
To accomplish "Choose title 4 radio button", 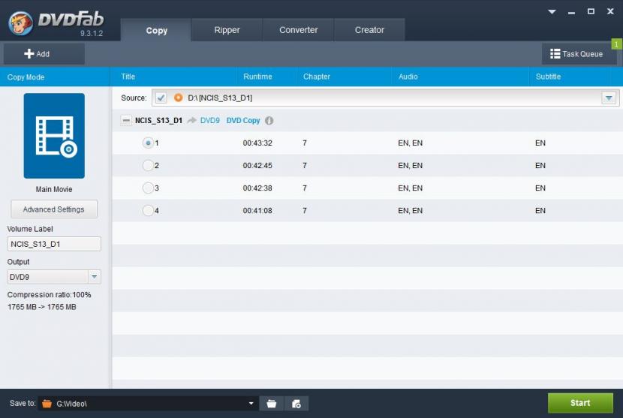I will 148,211.
